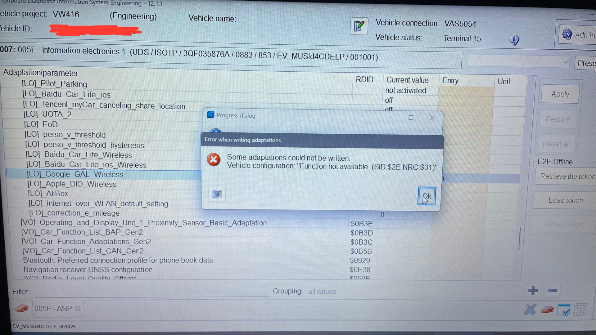Viewport: 596px width, 335px height.
Task: Expand the Grouping all values selector
Action: [322, 291]
